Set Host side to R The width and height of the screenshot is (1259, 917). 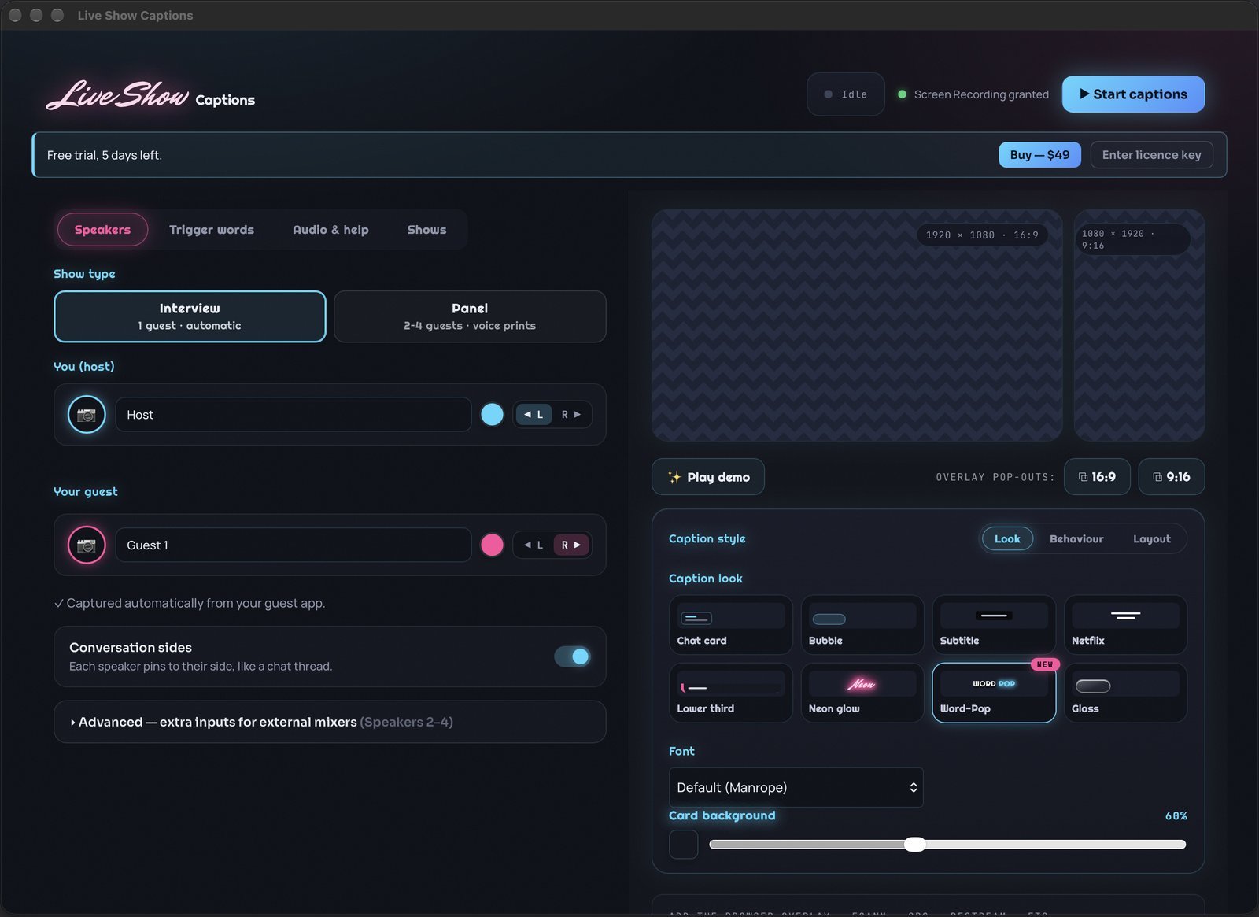pos(571,414)
